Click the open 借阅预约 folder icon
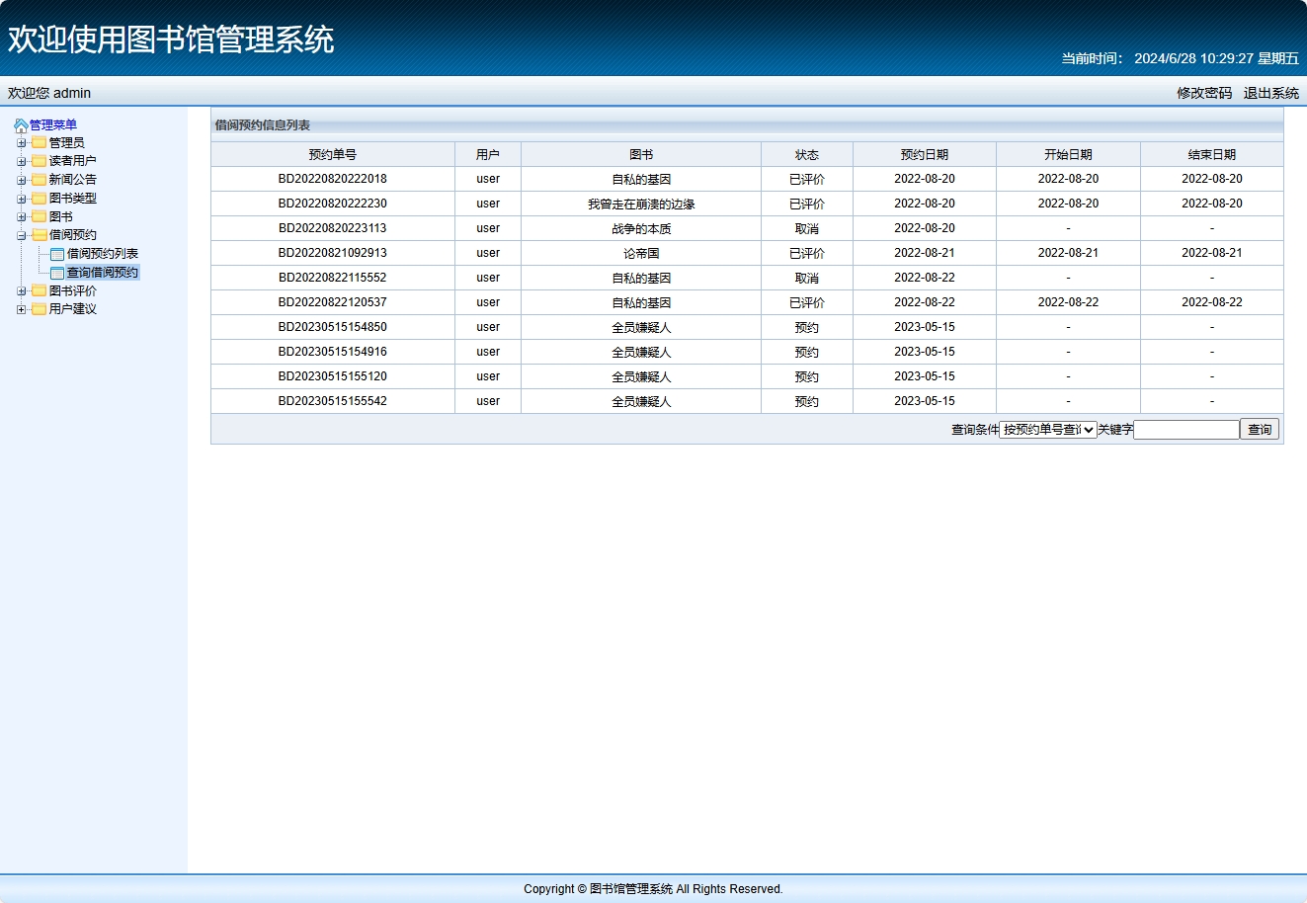 [x=38, y=234]
